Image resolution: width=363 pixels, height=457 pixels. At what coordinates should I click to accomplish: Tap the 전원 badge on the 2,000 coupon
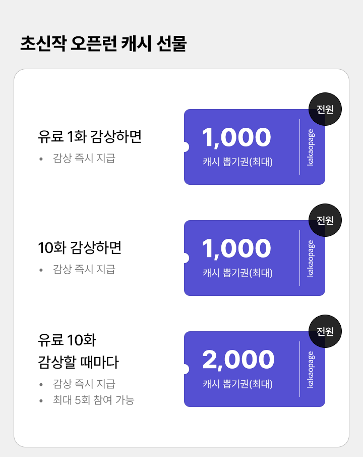[325, 331]
